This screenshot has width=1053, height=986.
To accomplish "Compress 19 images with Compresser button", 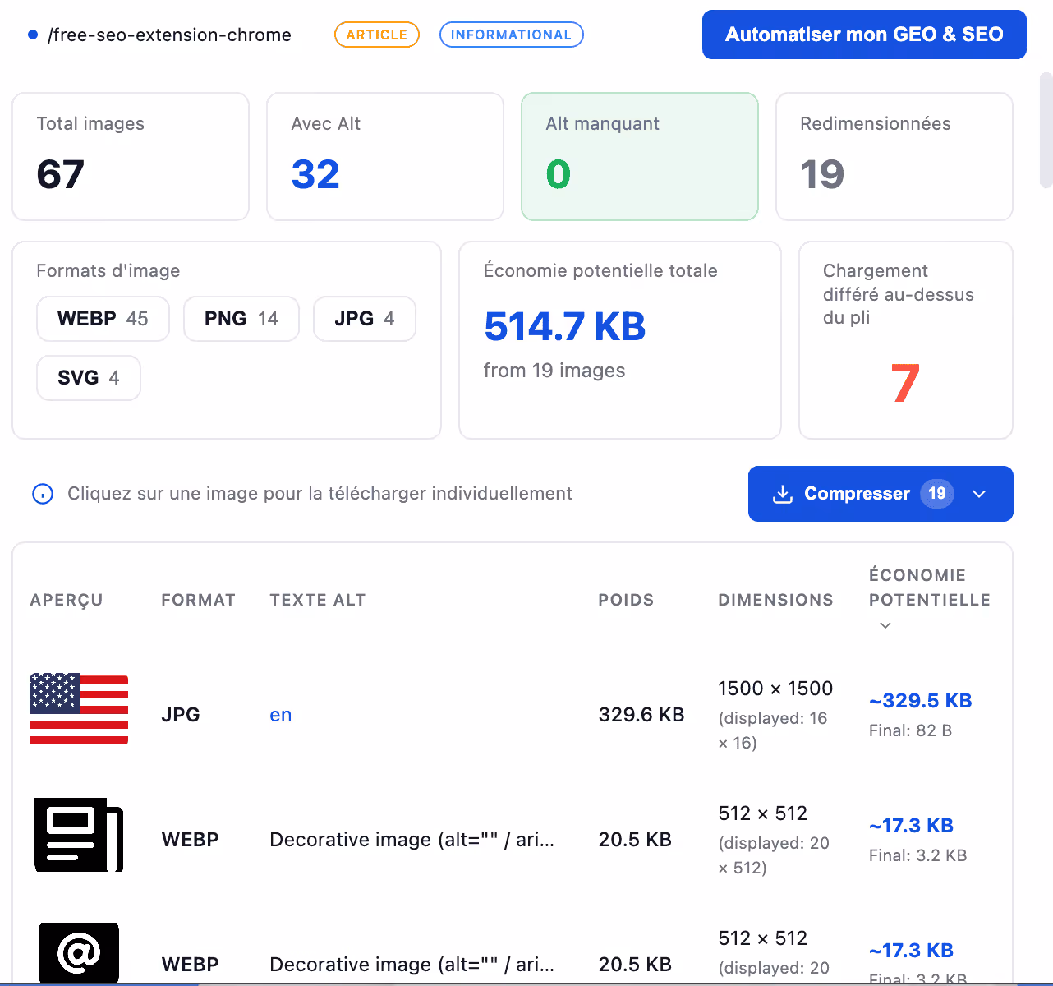I will pos(881,494).
